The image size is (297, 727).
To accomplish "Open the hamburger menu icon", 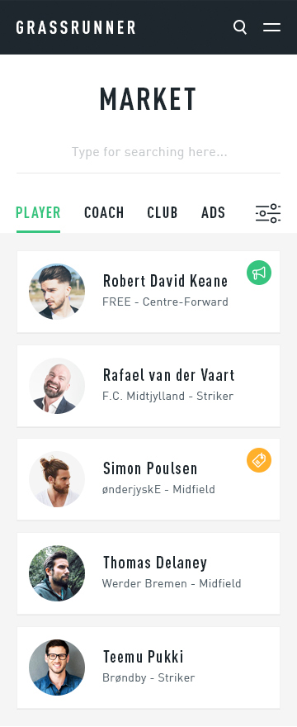I will coord(272,27).
